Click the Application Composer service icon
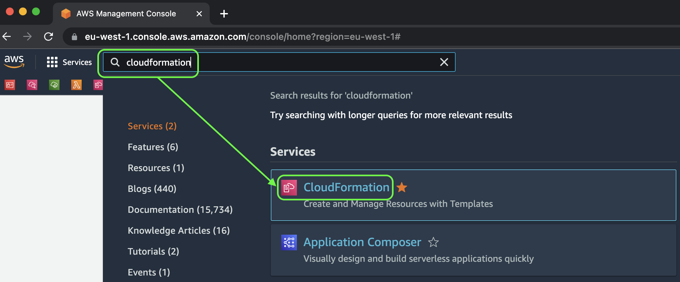The width and height of the screenshot is (680, 282). (x=289, y=243)
